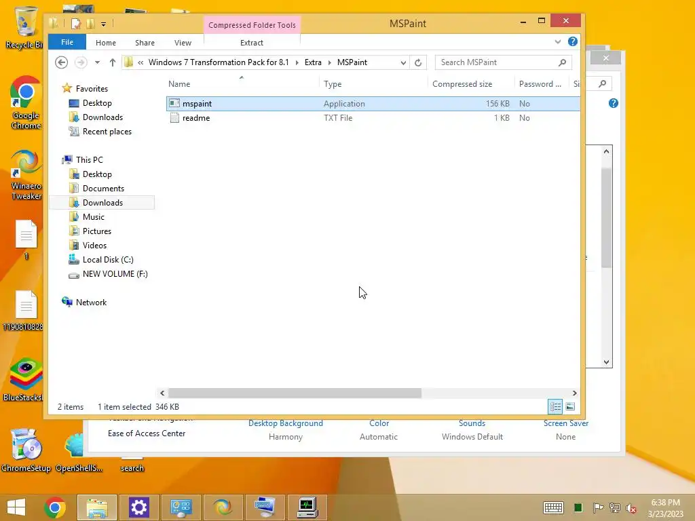
Task: Open the touch keyboard tray icon
Action: pos(553,507)
